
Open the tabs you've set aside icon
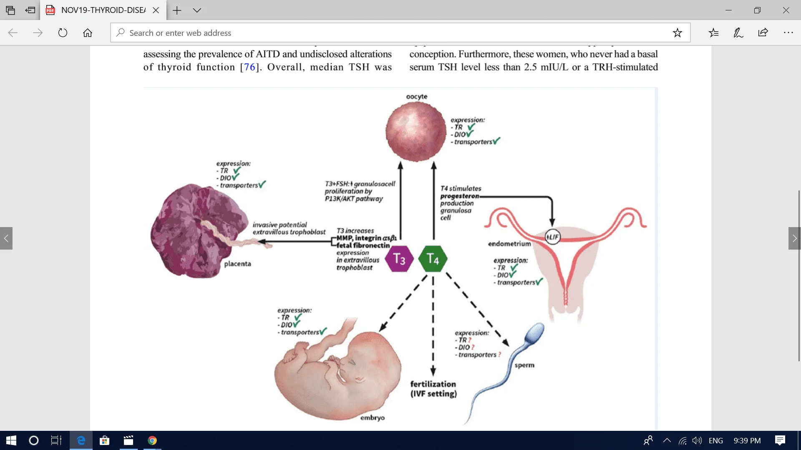[x=10, y=10]
